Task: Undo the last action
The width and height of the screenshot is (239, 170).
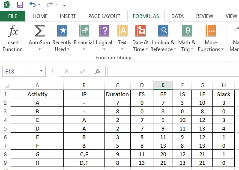Action: [x=33, y=4]
